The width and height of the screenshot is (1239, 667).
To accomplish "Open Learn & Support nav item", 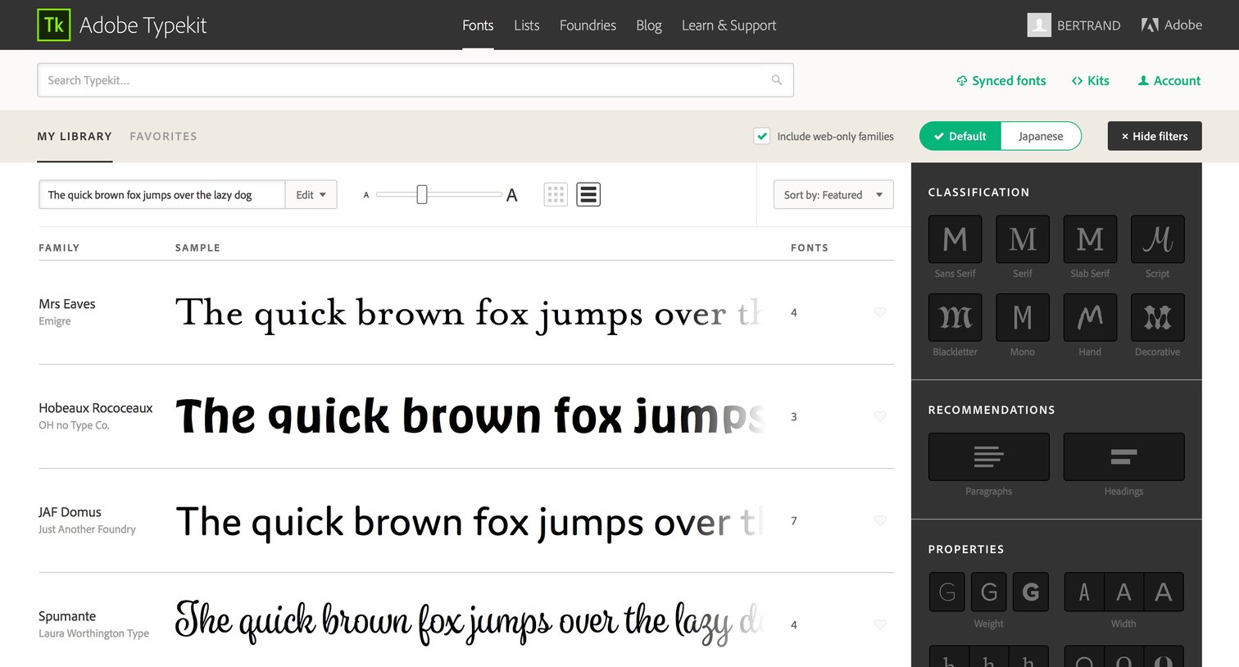I will [729, 25].
